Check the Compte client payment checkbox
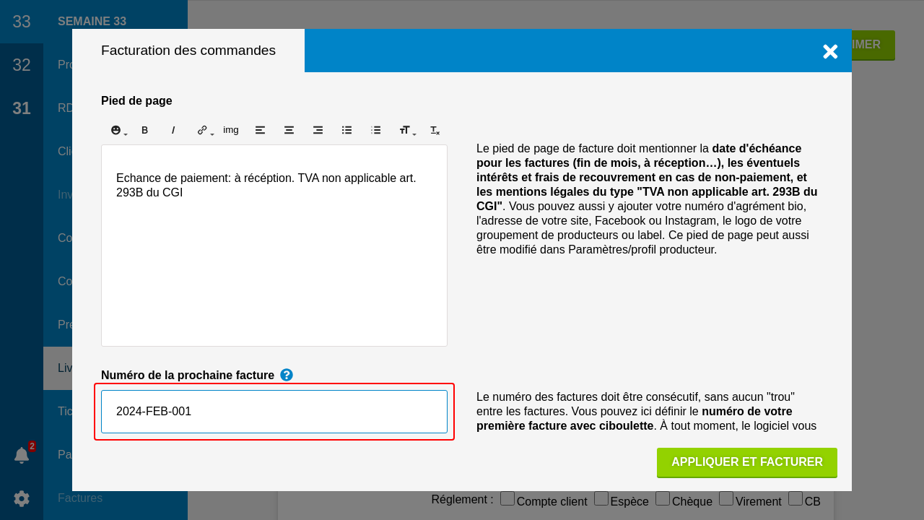Screen dimensions: 924x520 coord(507,498)
